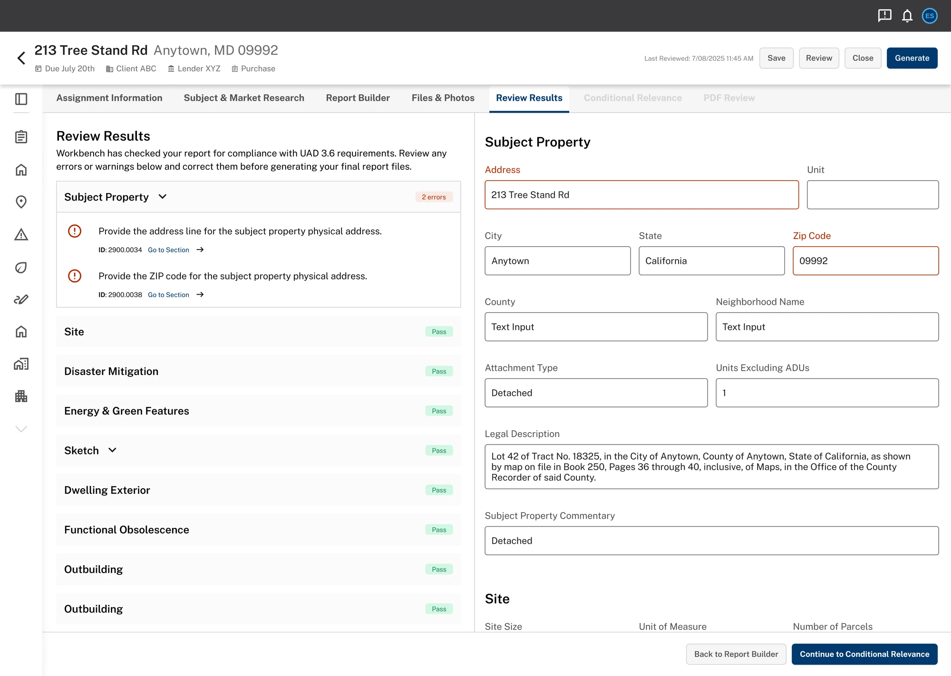The width and height of the screenshot is (951, 676).
Task: Click inside the County text input
Action: pyautogui.click(x=596, y=327)
